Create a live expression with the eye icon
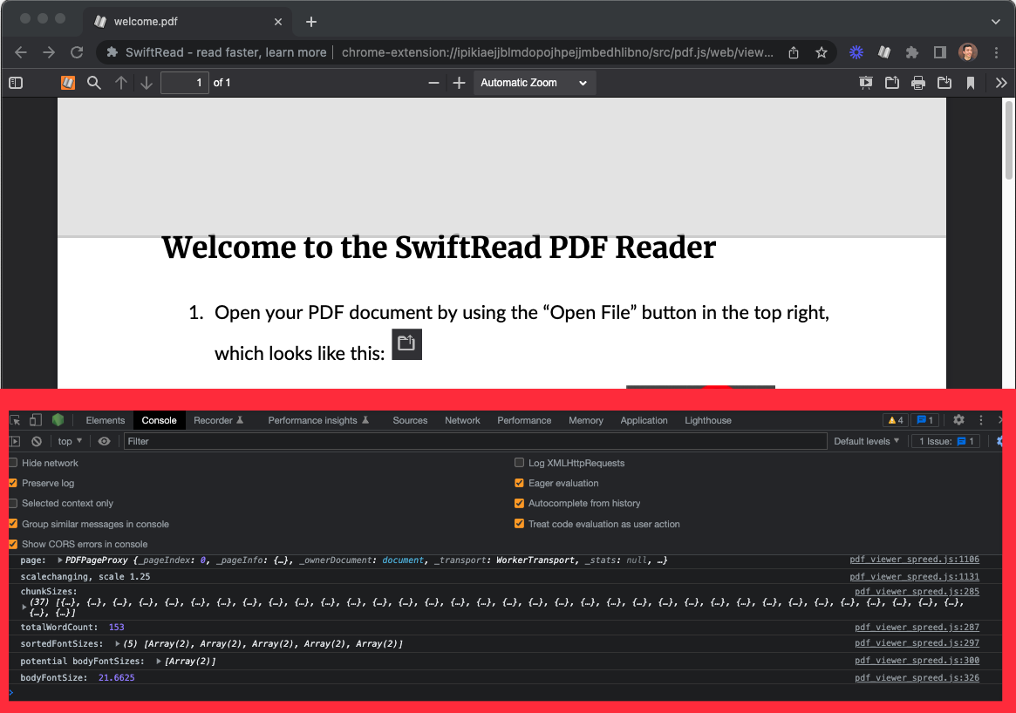The height and width of the screenshot is (713, 1016). 104,442
